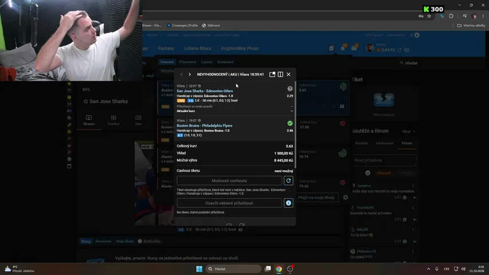Open the Loterie tickets tab

click(206, 62)
